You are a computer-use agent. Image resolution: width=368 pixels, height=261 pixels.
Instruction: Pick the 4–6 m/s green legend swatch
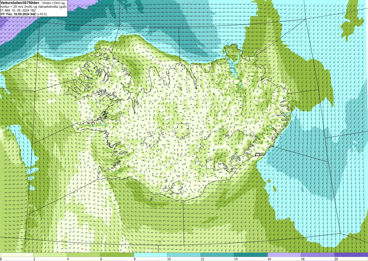click(84, 255)
